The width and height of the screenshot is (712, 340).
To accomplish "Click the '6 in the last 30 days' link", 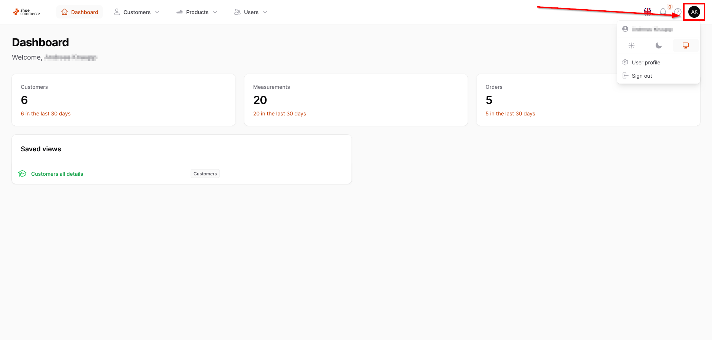I will [x=46, y=114].
